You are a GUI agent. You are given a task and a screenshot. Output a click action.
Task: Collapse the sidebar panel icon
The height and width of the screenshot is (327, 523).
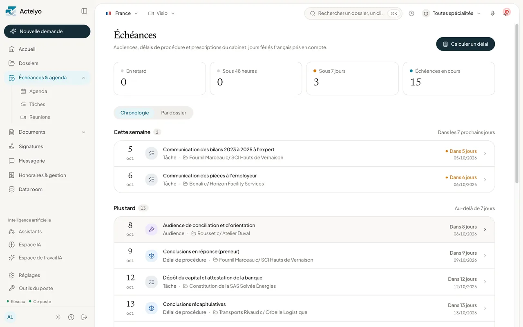click(84, 11)
